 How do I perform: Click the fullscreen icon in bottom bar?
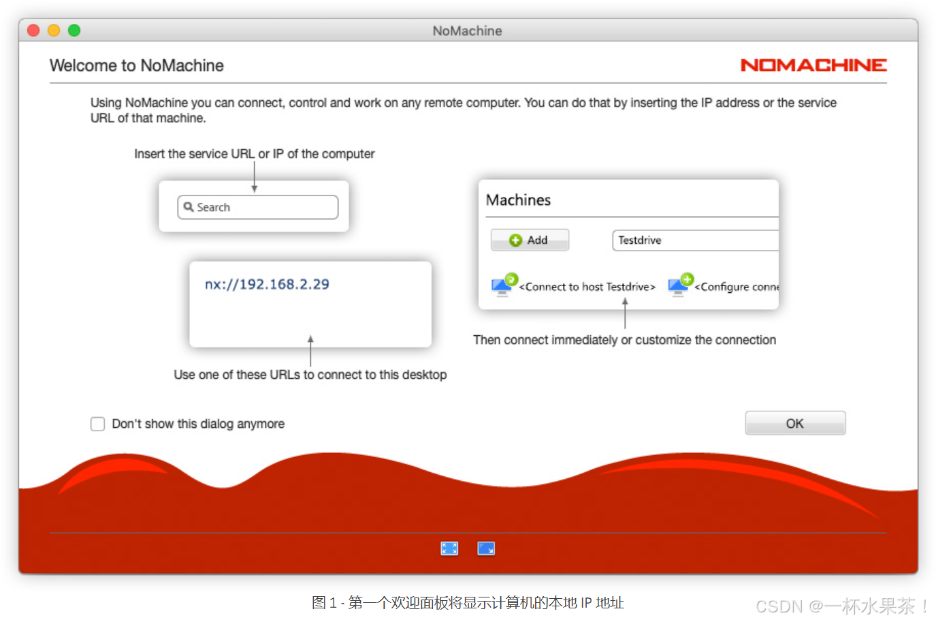point(449,548)
